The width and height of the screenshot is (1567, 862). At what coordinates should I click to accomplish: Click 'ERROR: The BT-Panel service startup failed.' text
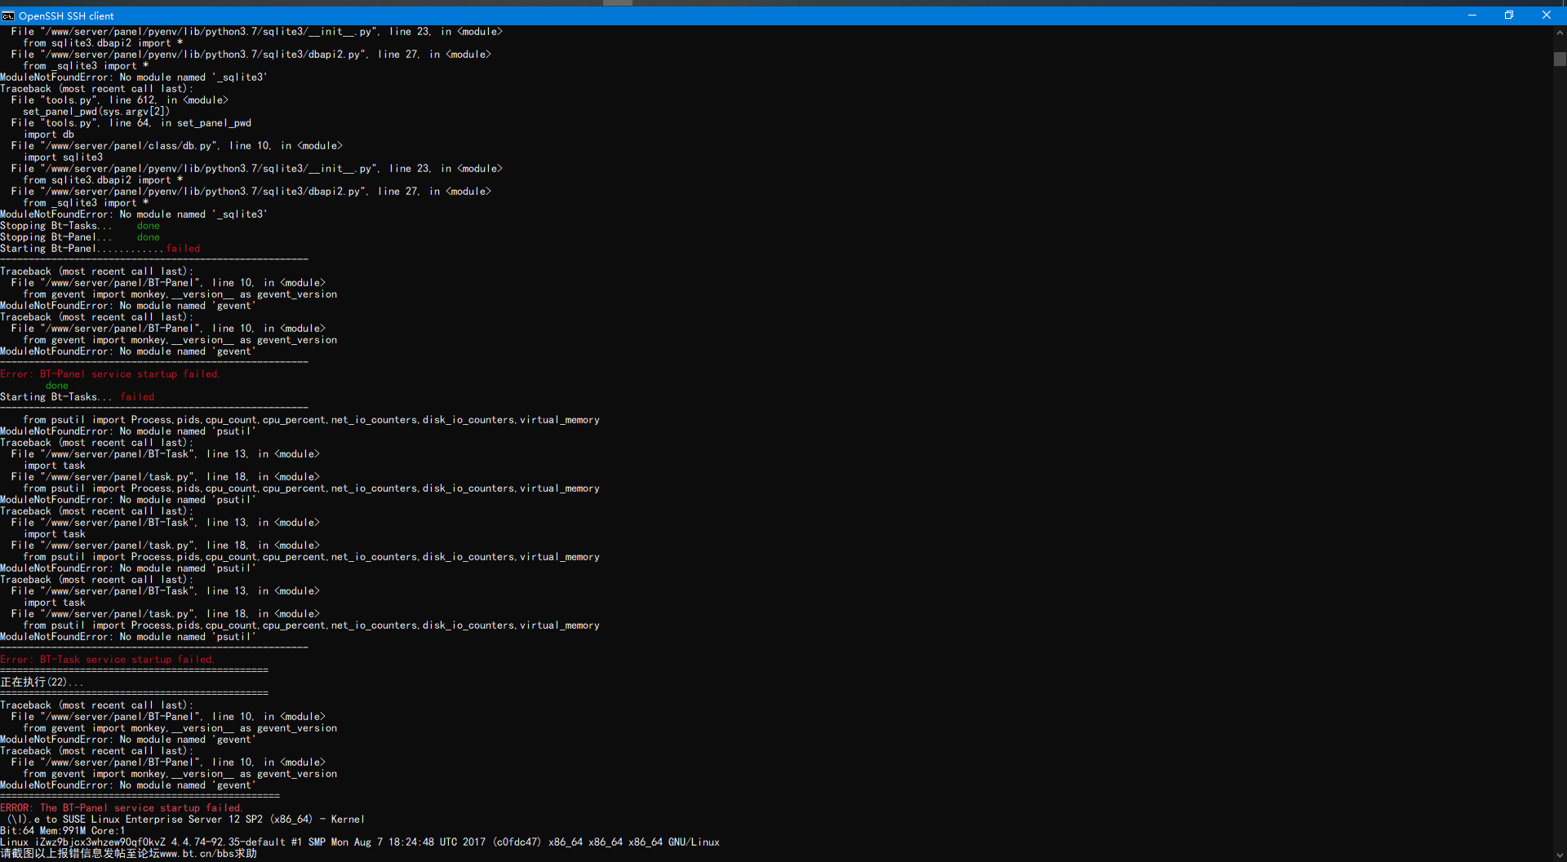tap(122, 808)
